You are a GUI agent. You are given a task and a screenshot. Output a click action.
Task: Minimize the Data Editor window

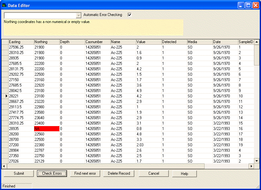point(241,5)
